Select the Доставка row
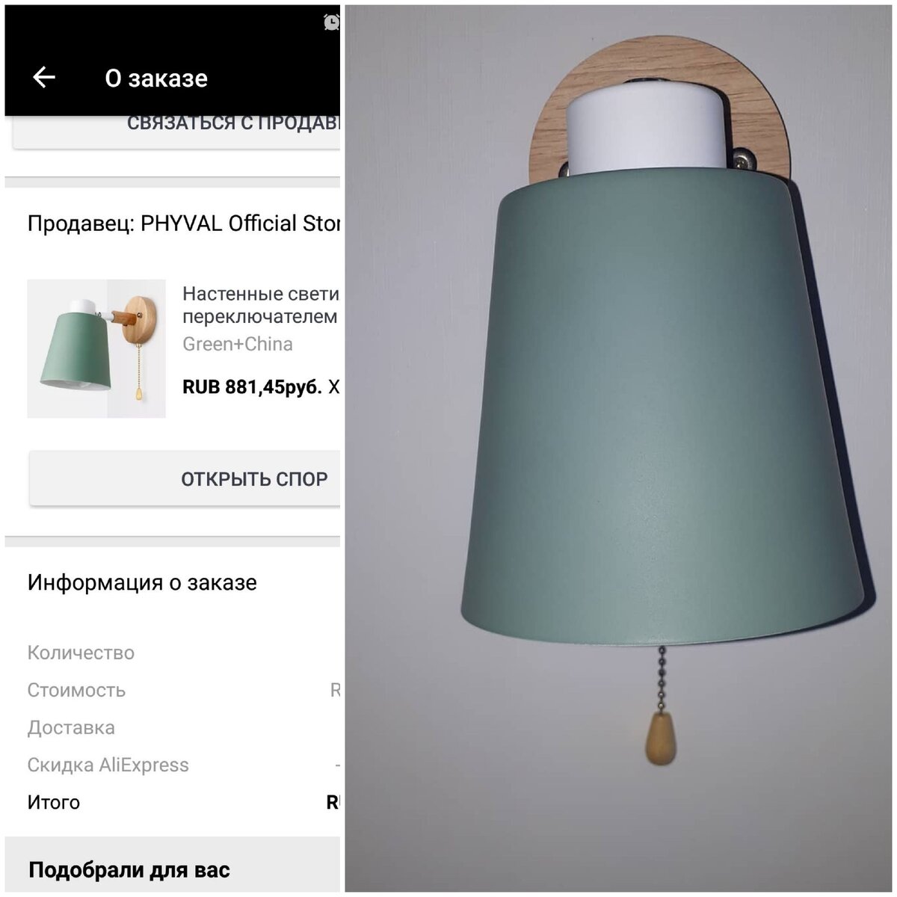The width and height of the screenshot is (897, 897). pyautogui.click(x=184, y=727)
